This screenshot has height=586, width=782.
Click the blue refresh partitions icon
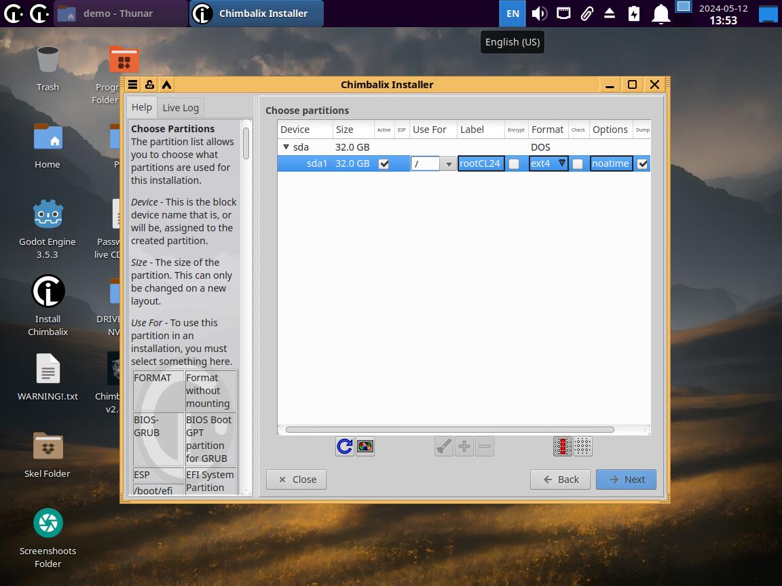tap(345, 446)
